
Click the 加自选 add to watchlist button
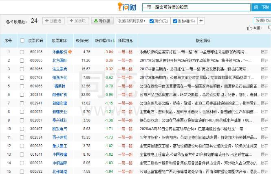point(53,21)
